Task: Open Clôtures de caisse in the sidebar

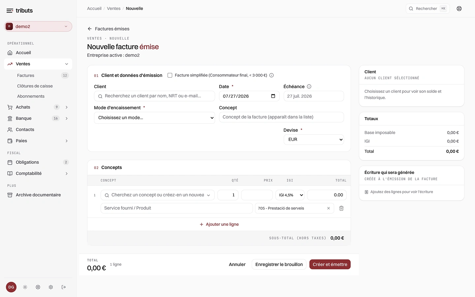Action: point(35,86)
